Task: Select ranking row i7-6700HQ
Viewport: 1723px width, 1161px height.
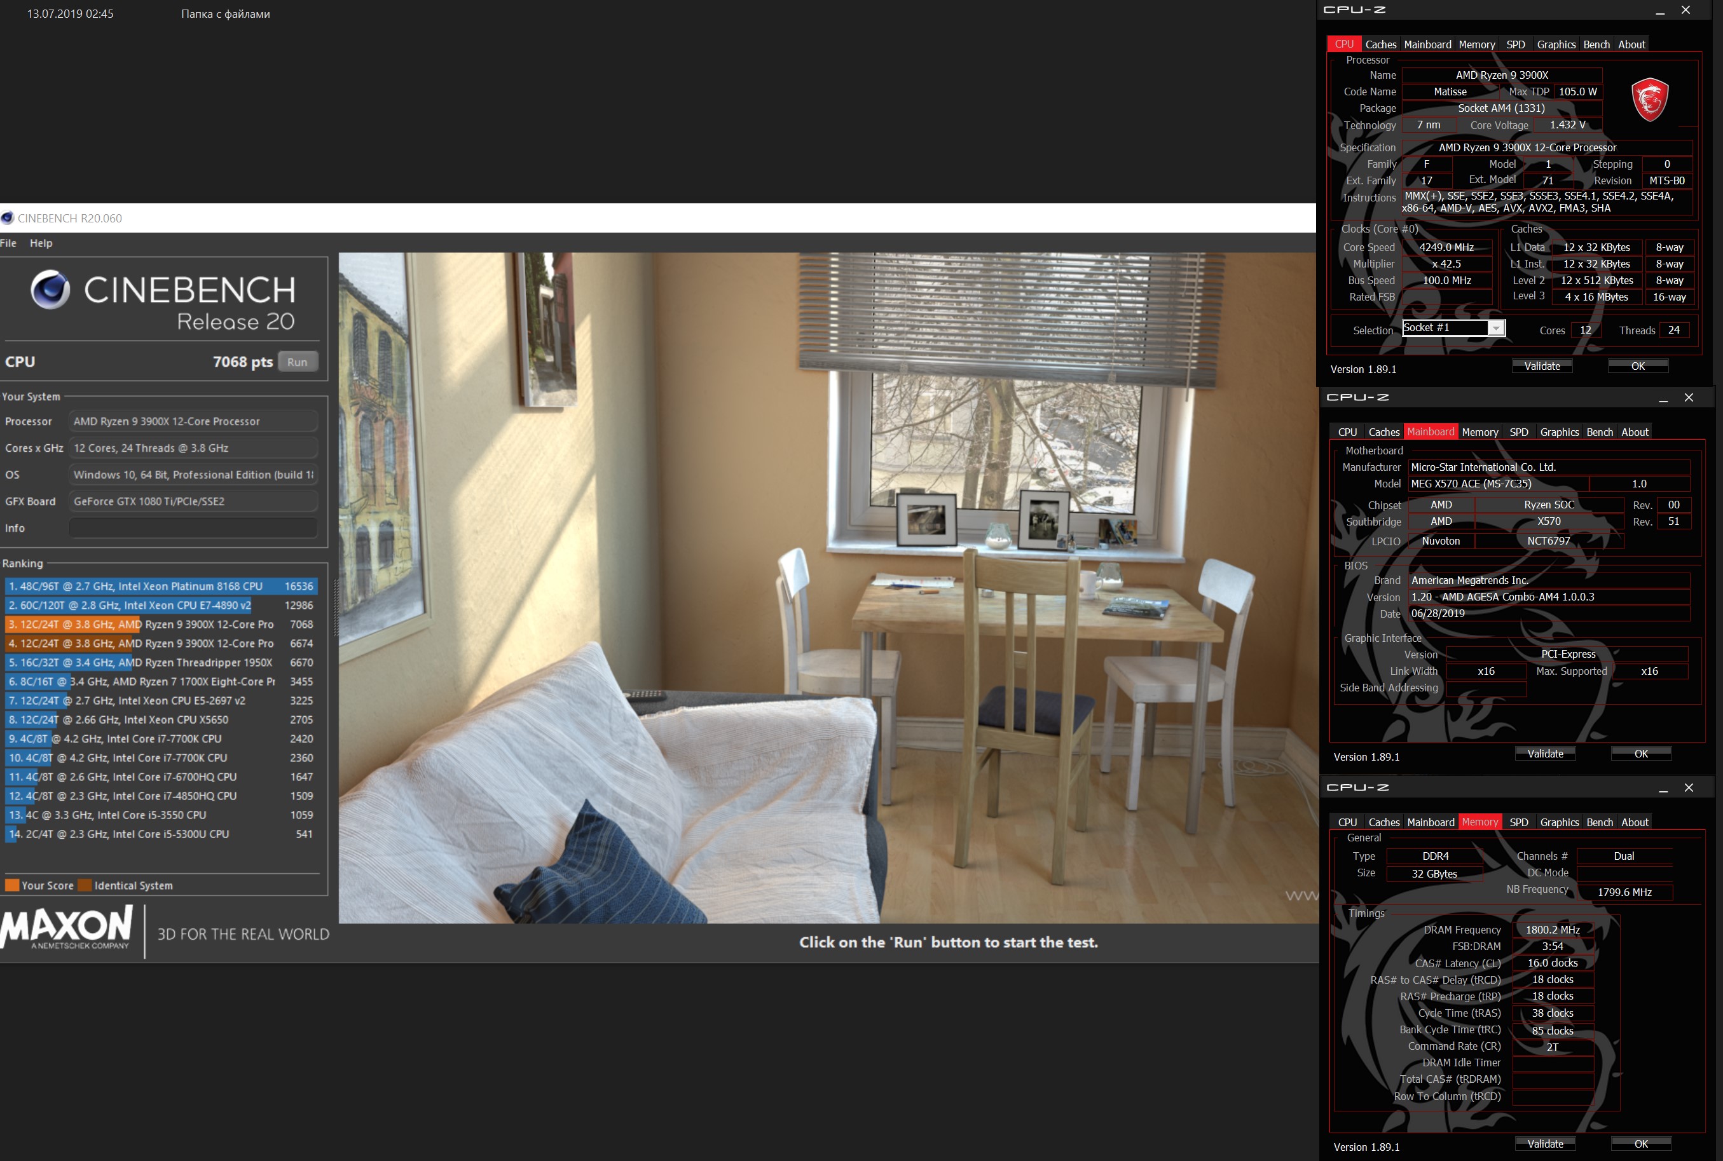Action: click(161, 777)
